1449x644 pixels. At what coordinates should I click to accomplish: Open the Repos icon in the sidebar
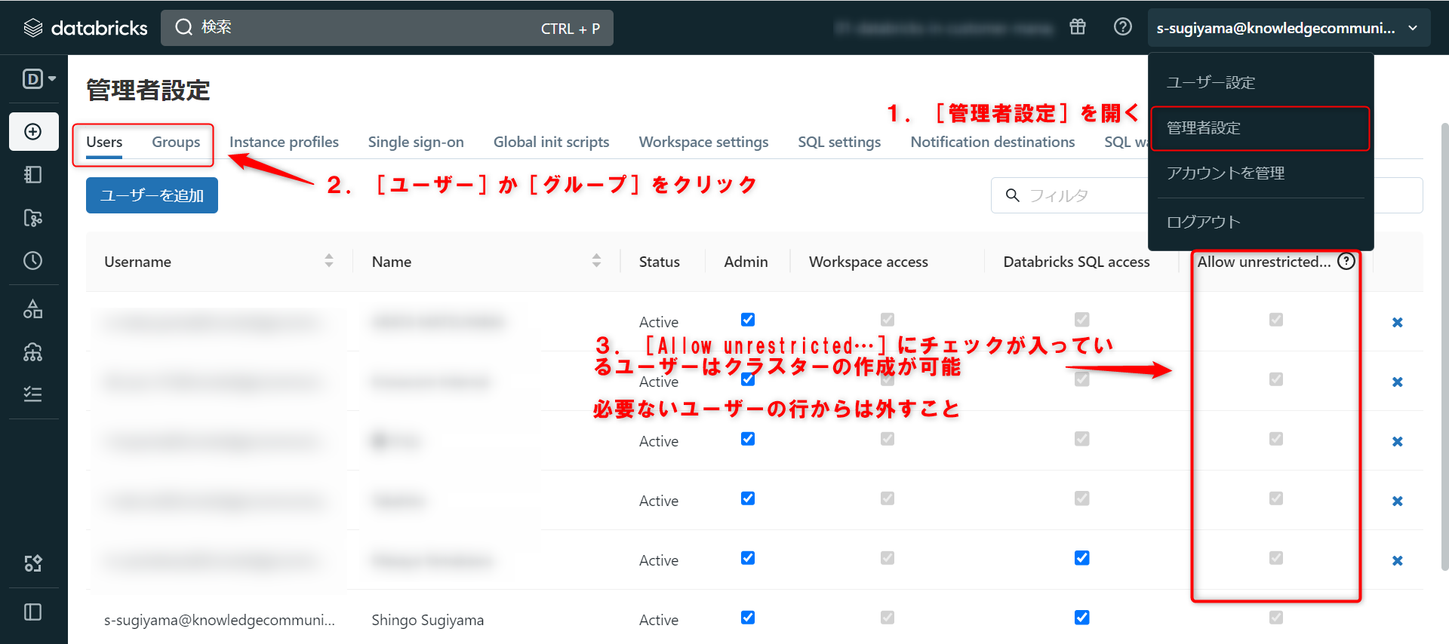pos(33,218)
